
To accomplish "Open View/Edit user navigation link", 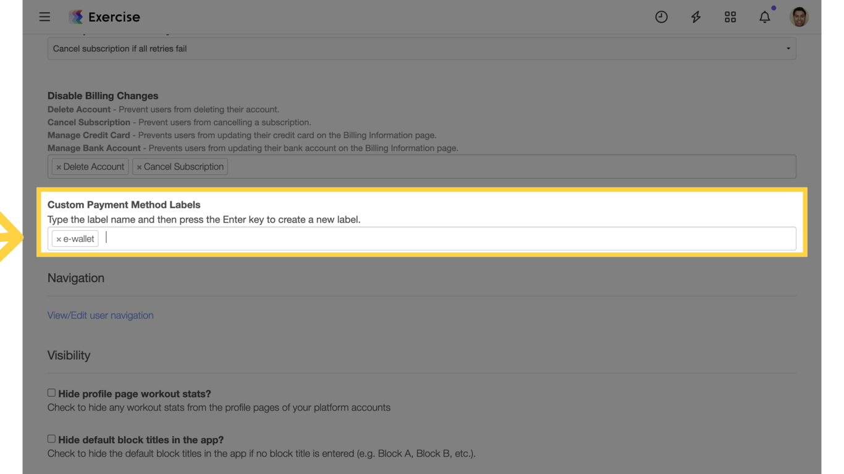I will coord(101,315).
